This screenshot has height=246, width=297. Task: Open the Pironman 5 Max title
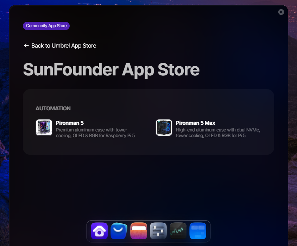click(195, 123)
